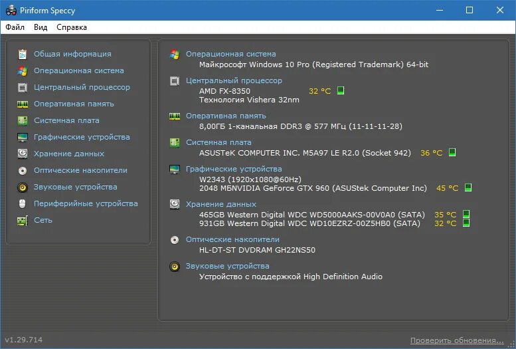Click the HL-DT-ST DVDRAM GH22NS50 line
This screenshot has width=516, height=349.
coord(257,250)
